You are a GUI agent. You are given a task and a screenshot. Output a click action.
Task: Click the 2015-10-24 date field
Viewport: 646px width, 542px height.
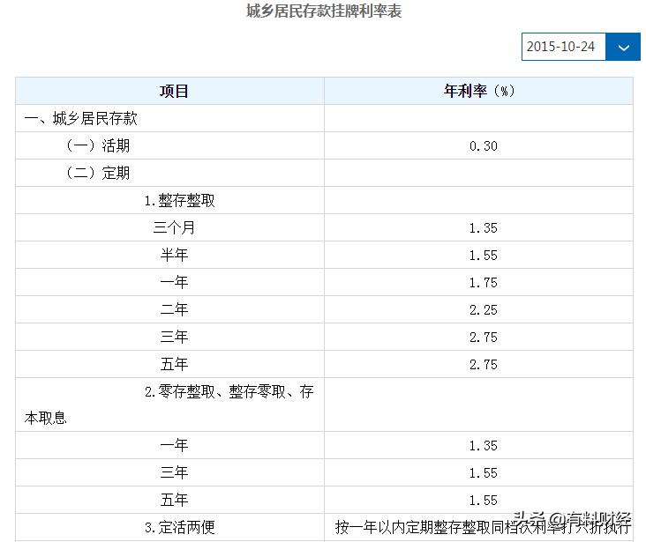(562, 47)
